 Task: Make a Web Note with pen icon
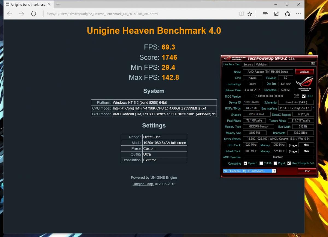pyautogui.click(x=276, y=14)
